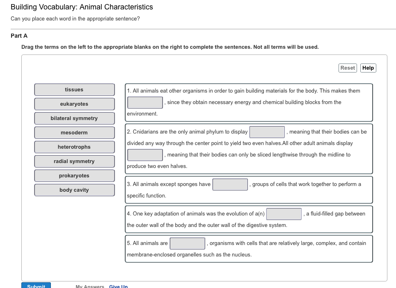Open the Help dialog
Viewport: 396px width, 288px height.
click(368, 68)
